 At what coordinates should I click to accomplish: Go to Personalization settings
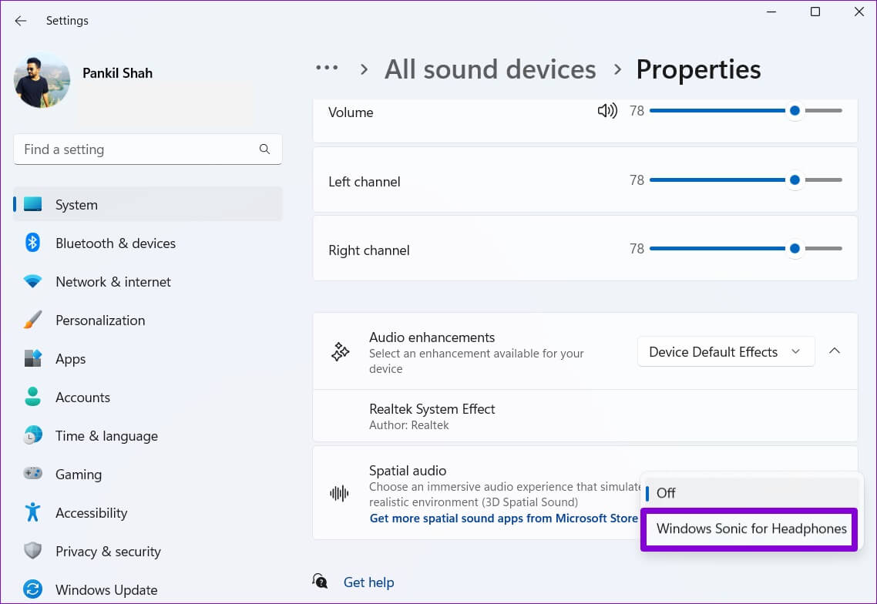click(x=148, y=320)
